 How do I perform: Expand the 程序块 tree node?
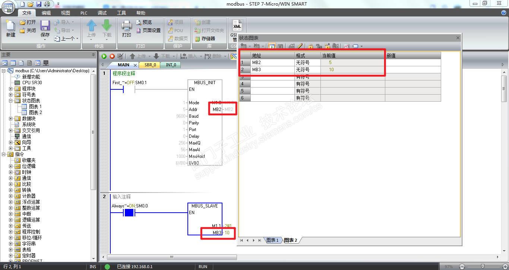click(x=11, y=89)
